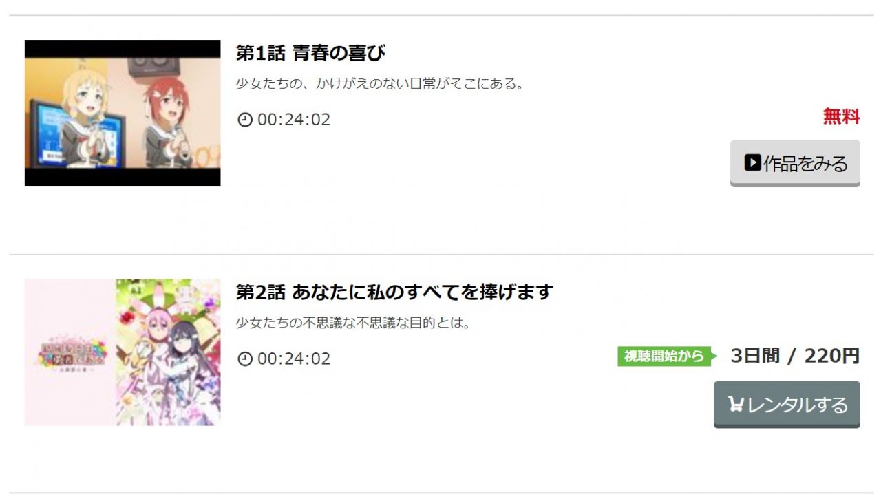Click the green 視聴開始から badge
The image size is (881, 501).
pyautogui.click(x=668, y=356)
